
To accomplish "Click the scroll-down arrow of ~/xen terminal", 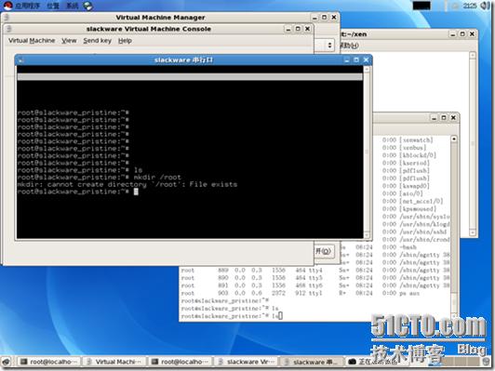I will [473, 232].
